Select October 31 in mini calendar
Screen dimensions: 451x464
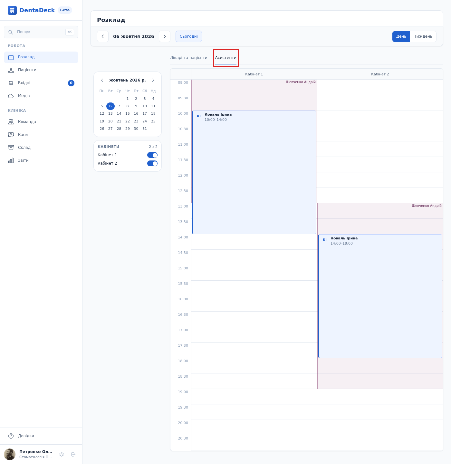145,129
